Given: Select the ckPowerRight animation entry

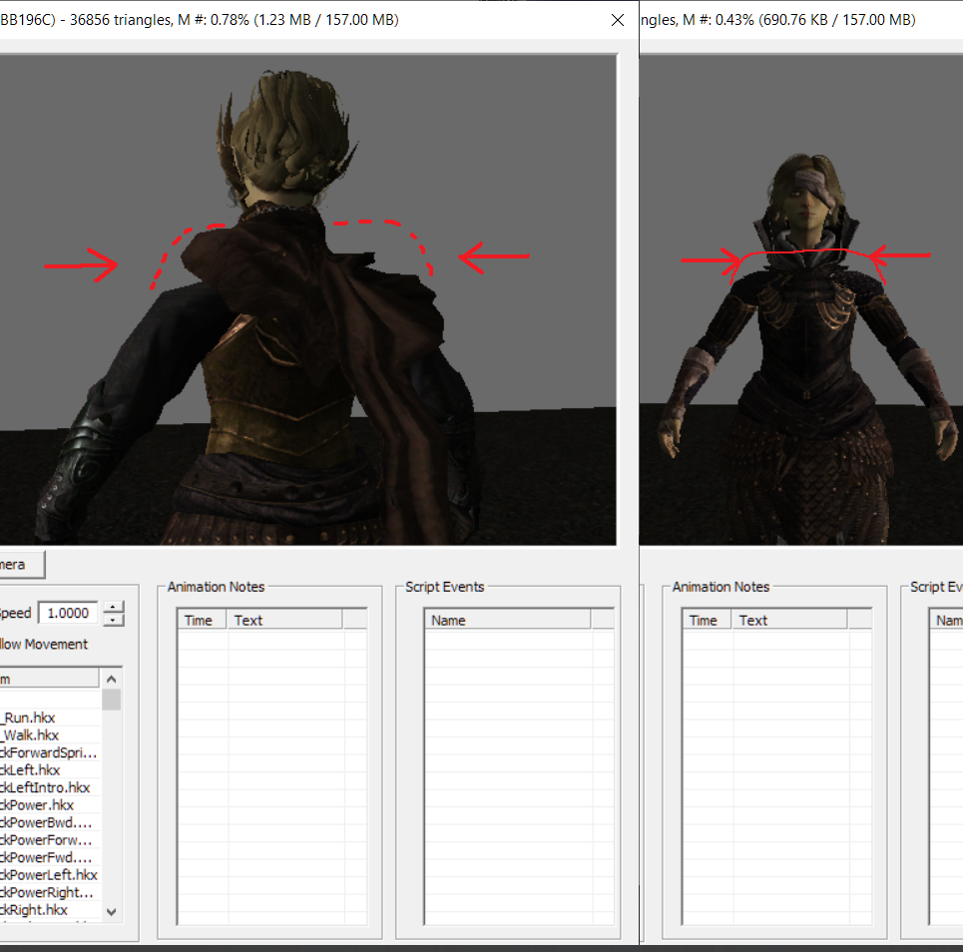Looking at the screenshot, I should point(50,892).
